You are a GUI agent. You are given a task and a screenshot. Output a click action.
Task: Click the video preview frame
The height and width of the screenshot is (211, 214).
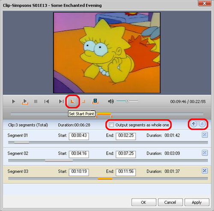coord(107,53)
